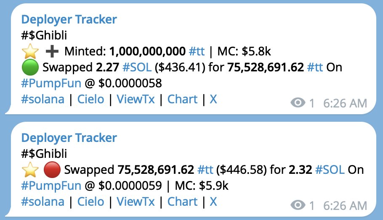Click view count eye in first message
This screenshot has height=220, width=383.
pos(298,103)
